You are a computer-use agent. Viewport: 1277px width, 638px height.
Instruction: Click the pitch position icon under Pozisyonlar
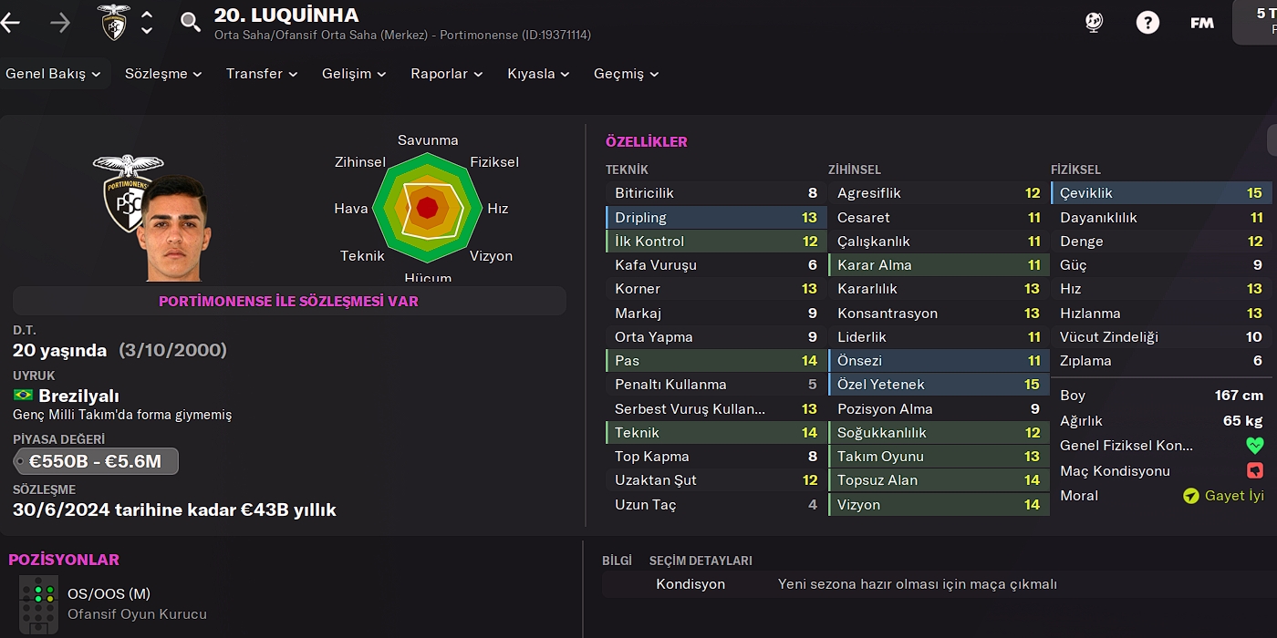pos(38,604)
